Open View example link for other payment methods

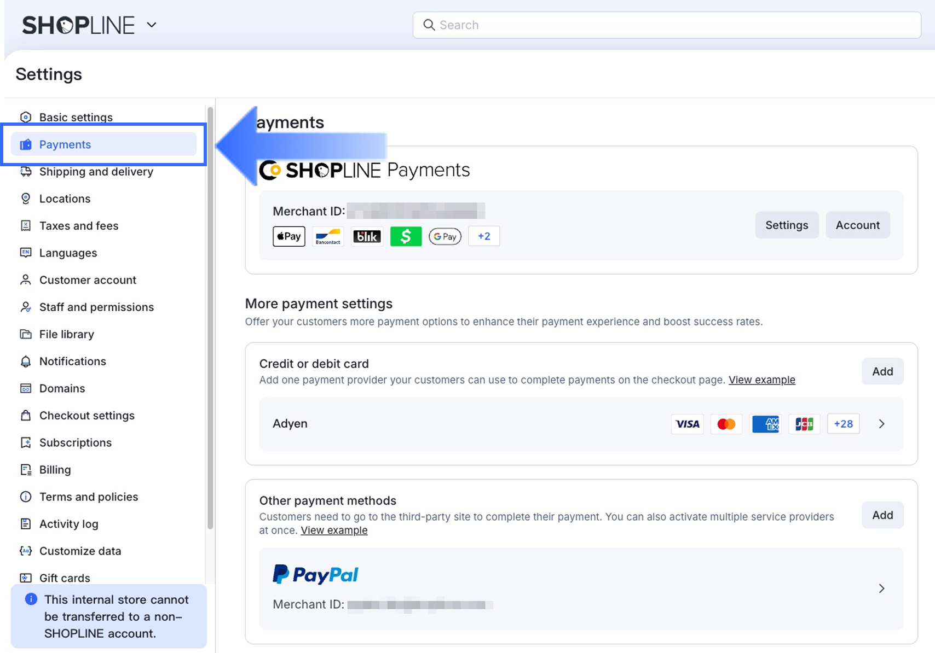(x=334, y=530)
